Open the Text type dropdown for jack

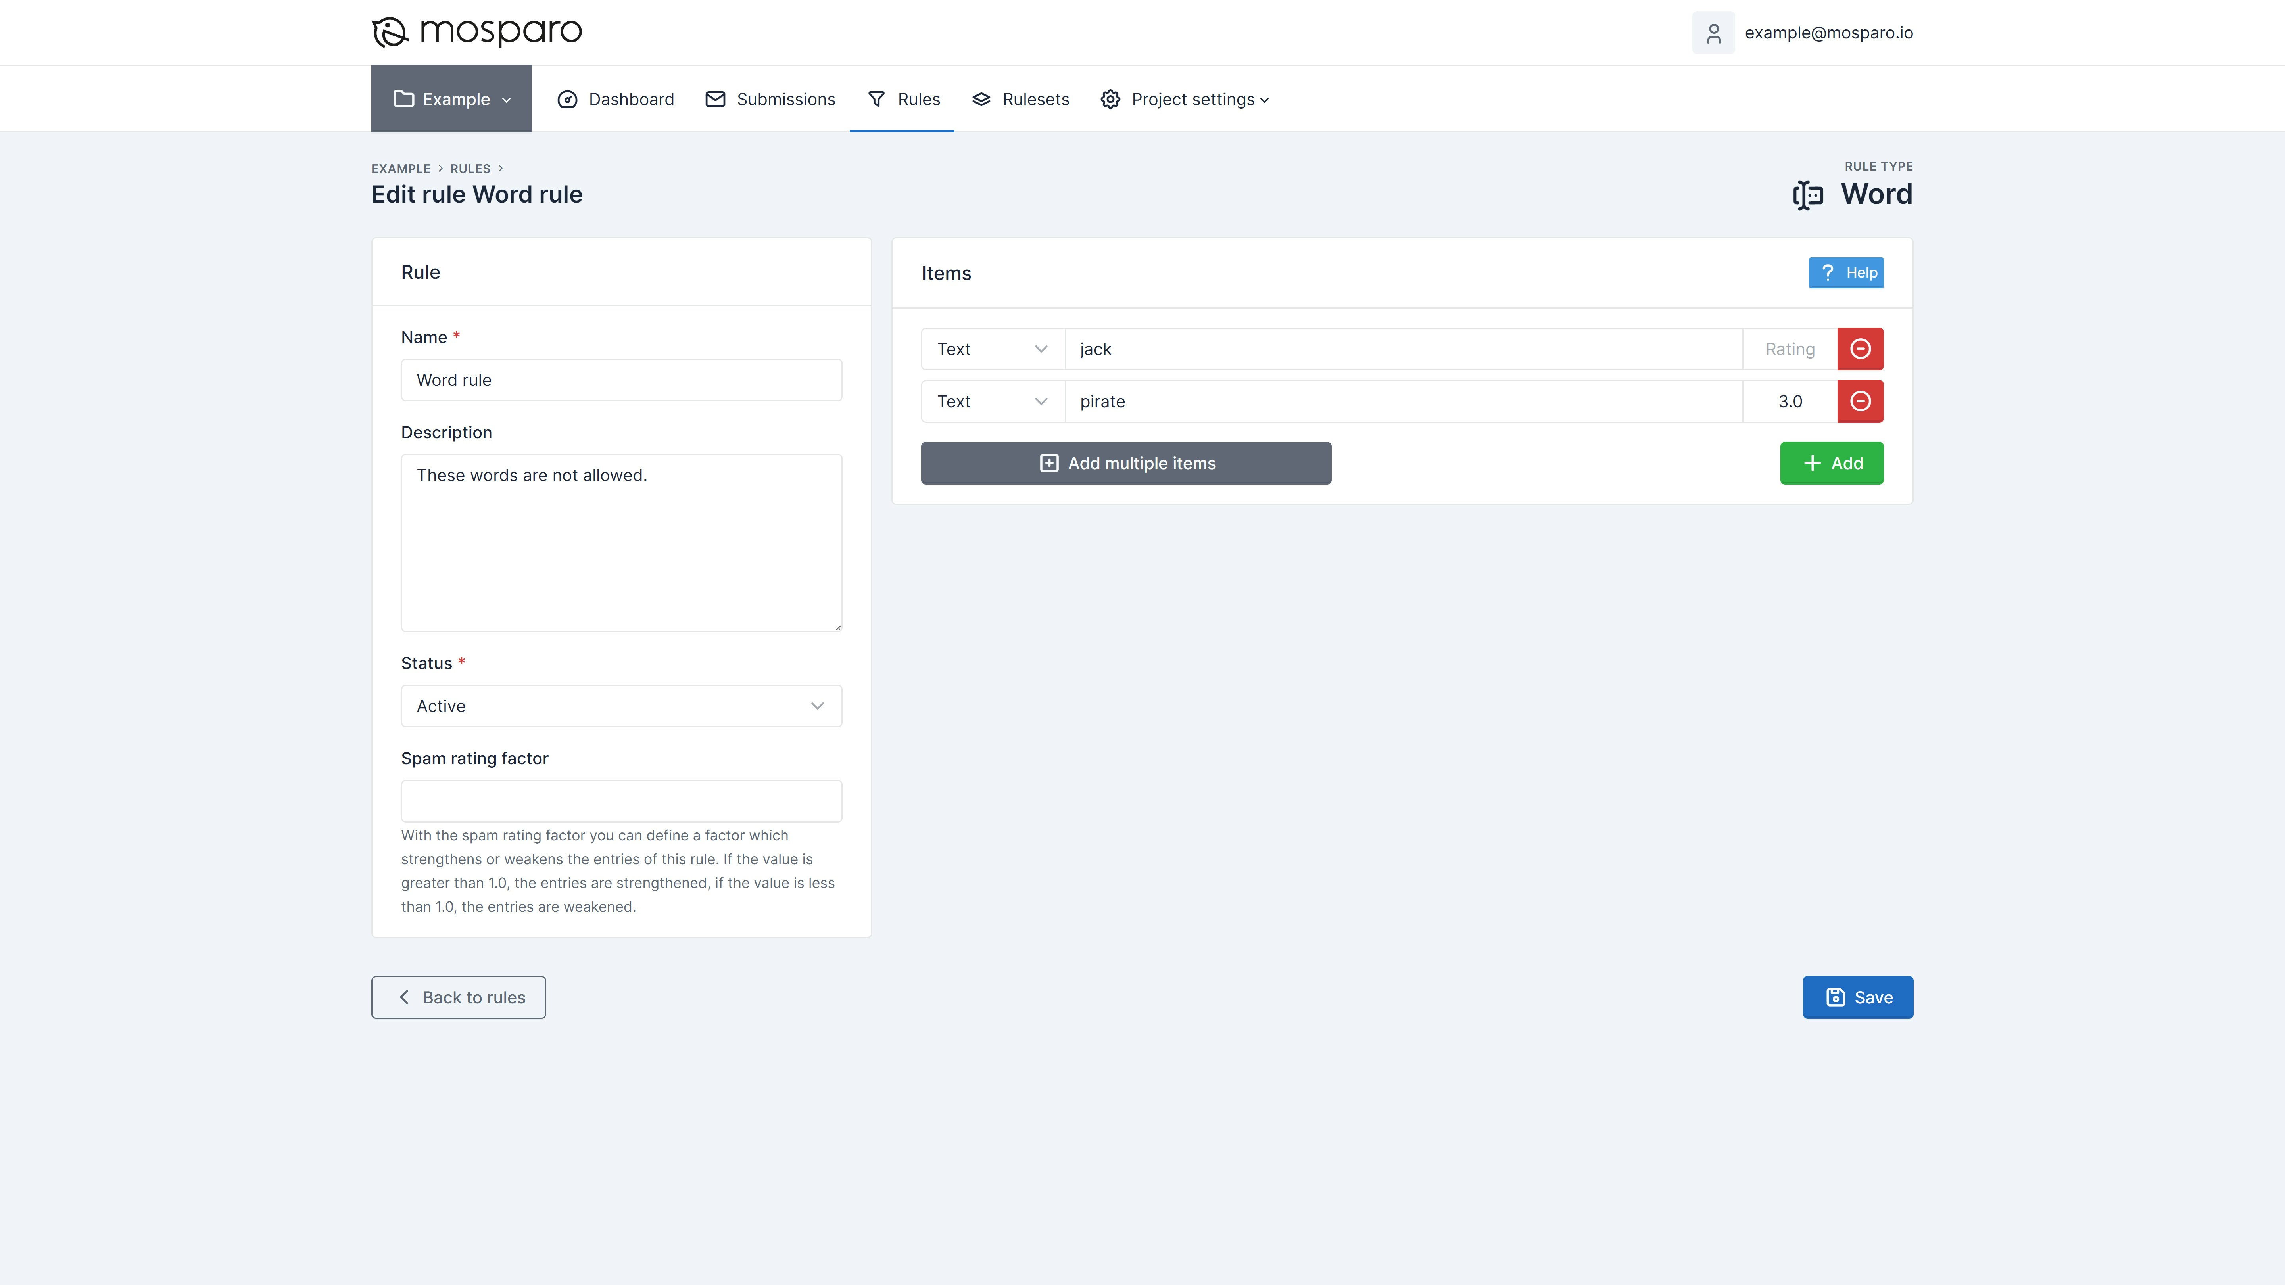point(993,349)
